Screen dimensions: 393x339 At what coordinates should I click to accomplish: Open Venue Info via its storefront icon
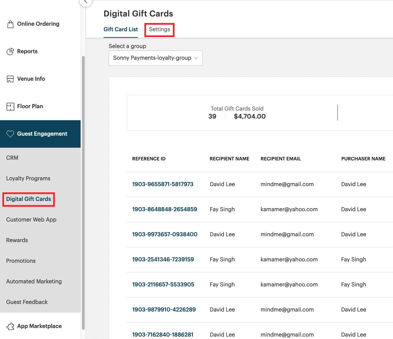coord(10,79)
